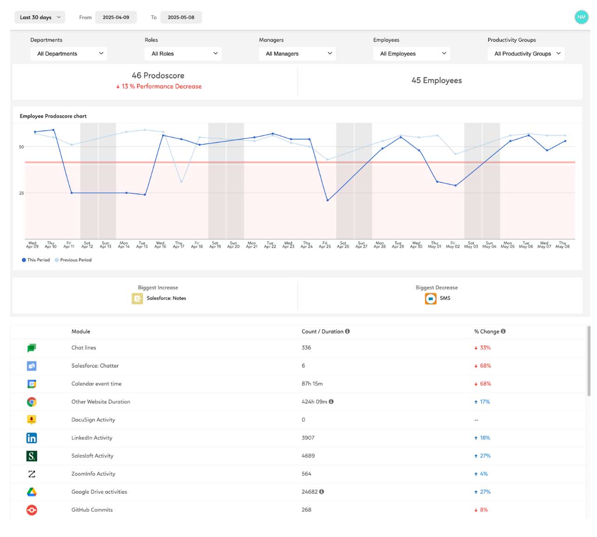597x537 pixels.
Task: Open the All Departments dropdown
Action: pyautogui.click(x=68, y=53)
